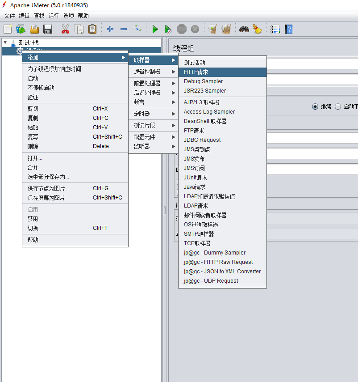
Task: Choose 测试活动 sampler entry
Action: (x=222, y=63)
